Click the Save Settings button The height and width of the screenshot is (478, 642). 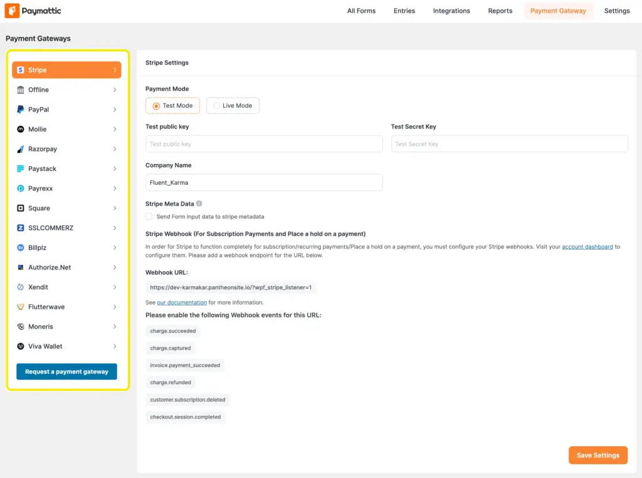click(597, 455)
